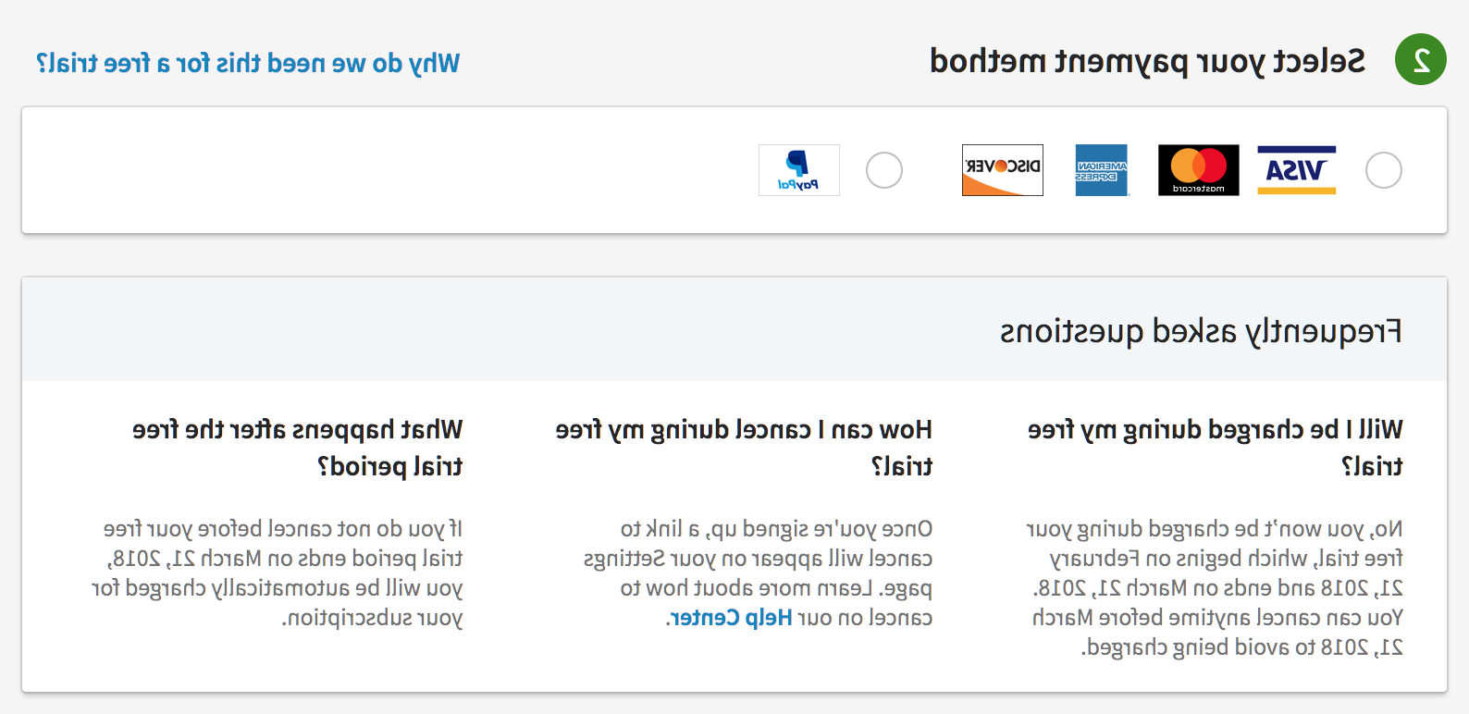The width and height of the screenshot is (1469, 714).
Task: Choose the PayPal radio button
Action: pyautogui.click(x=884, y=170)
